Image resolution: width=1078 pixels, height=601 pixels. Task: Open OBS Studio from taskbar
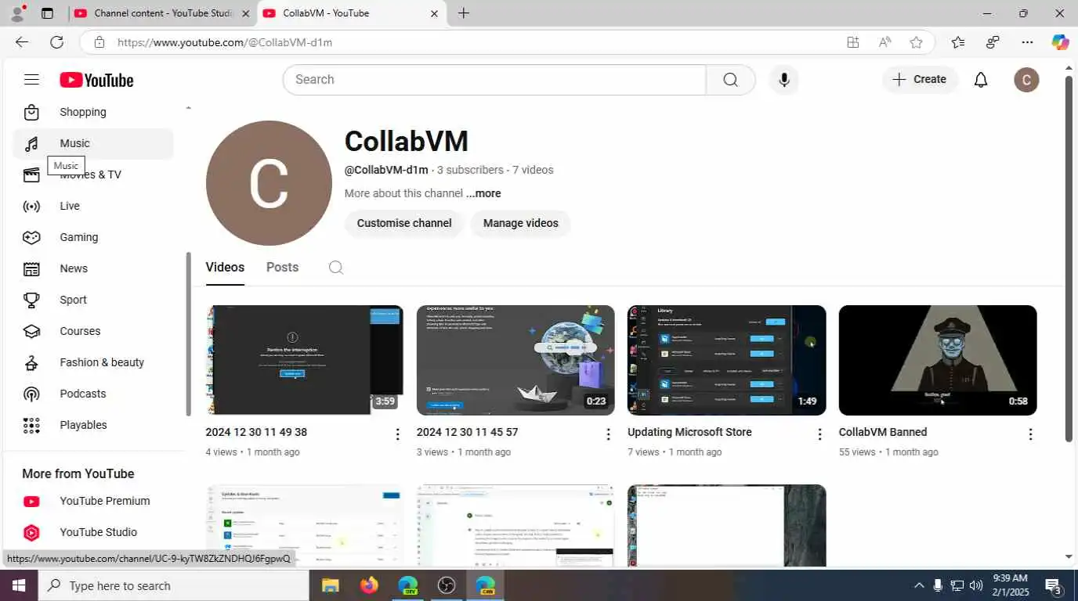pyautogui.click(x=447, y=585)
